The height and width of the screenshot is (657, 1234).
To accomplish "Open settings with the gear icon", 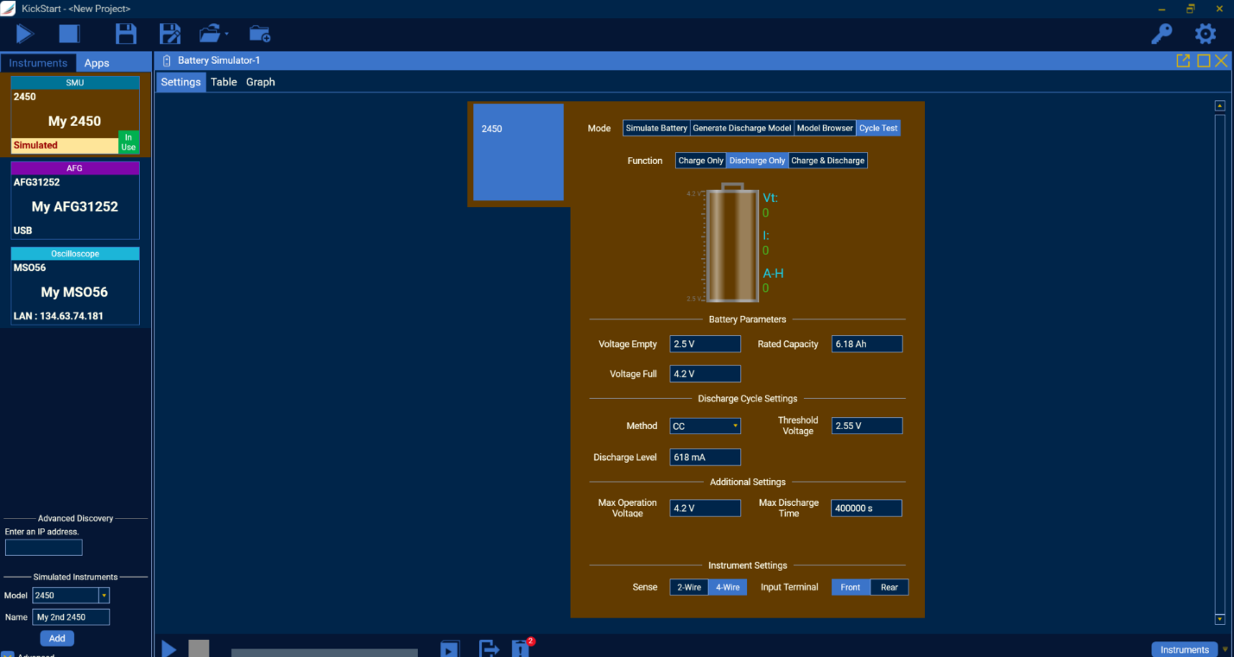I will click(x=1206, y=35).
